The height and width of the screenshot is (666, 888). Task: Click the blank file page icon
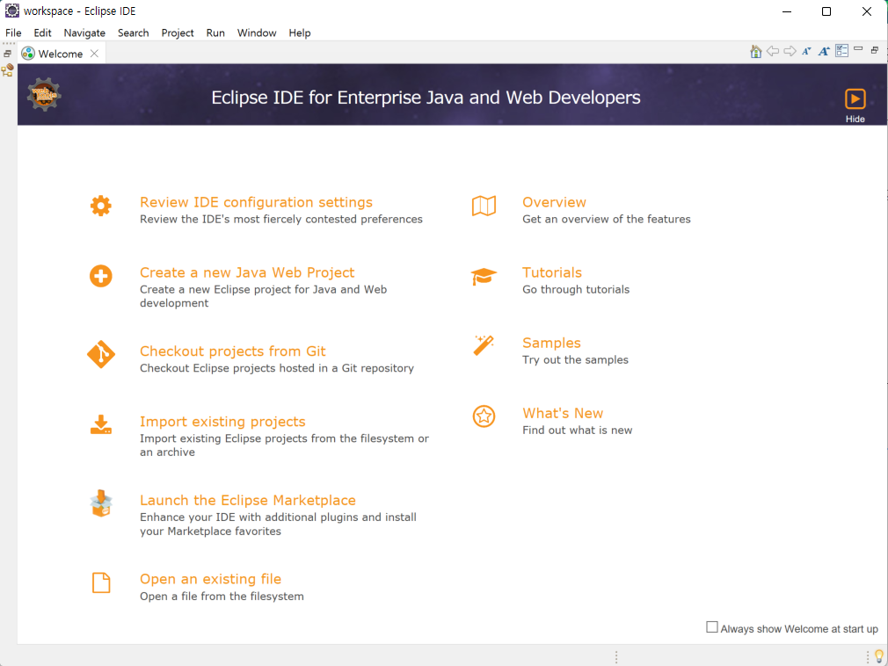101,583
